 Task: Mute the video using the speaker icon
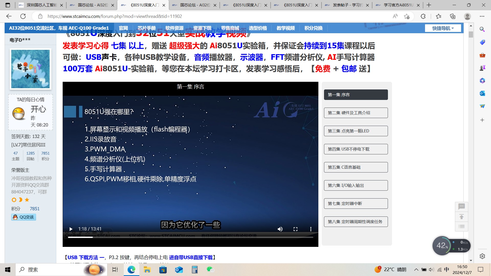point(280,229)
